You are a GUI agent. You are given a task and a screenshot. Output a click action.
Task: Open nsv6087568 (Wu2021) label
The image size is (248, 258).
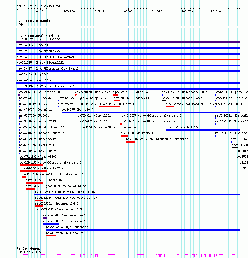click(x=35, y=115)
